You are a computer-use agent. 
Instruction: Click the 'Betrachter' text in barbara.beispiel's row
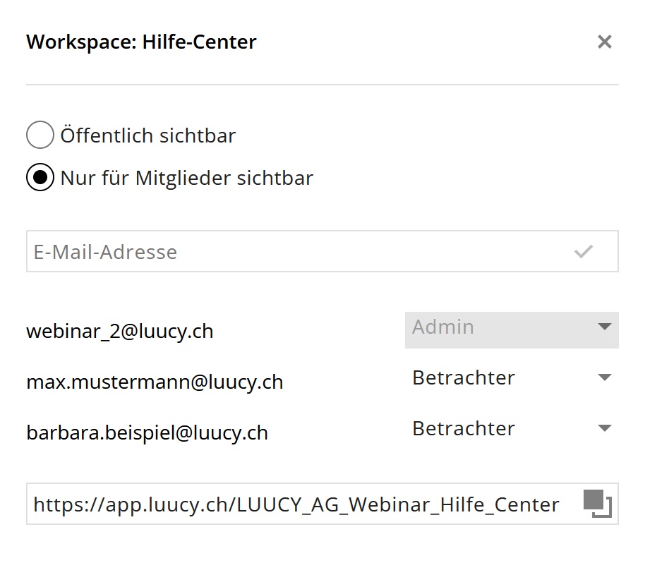464,429
